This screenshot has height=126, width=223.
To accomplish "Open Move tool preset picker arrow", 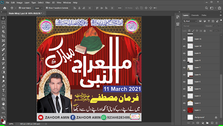I will point(15,8).
